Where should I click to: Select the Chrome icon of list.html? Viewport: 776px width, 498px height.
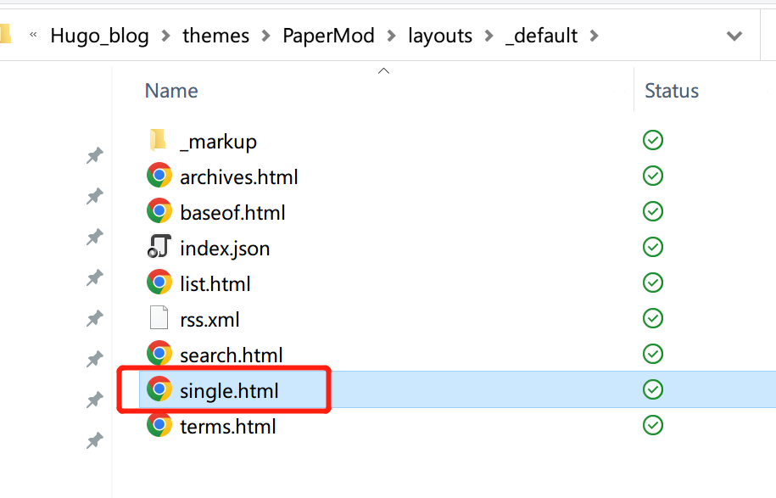pos(159,283)
